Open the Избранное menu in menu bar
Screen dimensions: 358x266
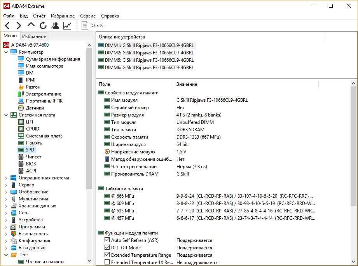pos(63,16)
